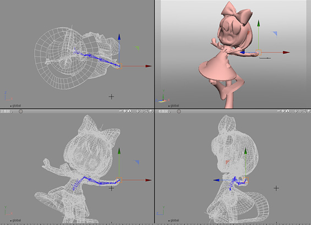Click the minus icon in the front view header
This screenshot has width=311, height=225.
pos(121,111)
